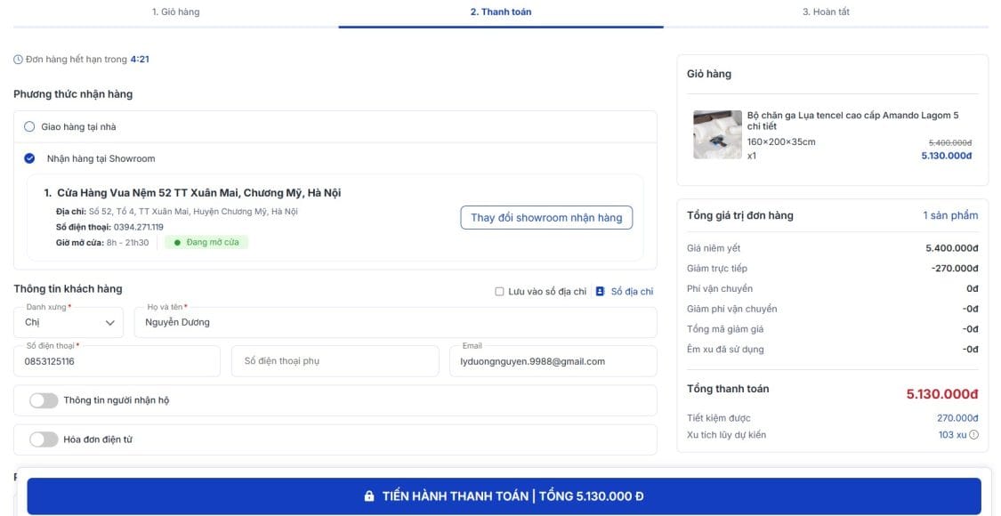Select Nhận hàng tại Showroom option
Image resolution: width=1001 pixels, height=516 pixels.
(29, 158)
